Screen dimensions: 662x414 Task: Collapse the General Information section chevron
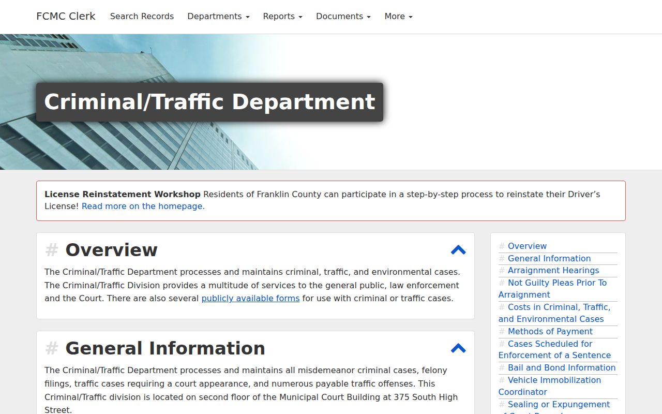tap(458, 348)
